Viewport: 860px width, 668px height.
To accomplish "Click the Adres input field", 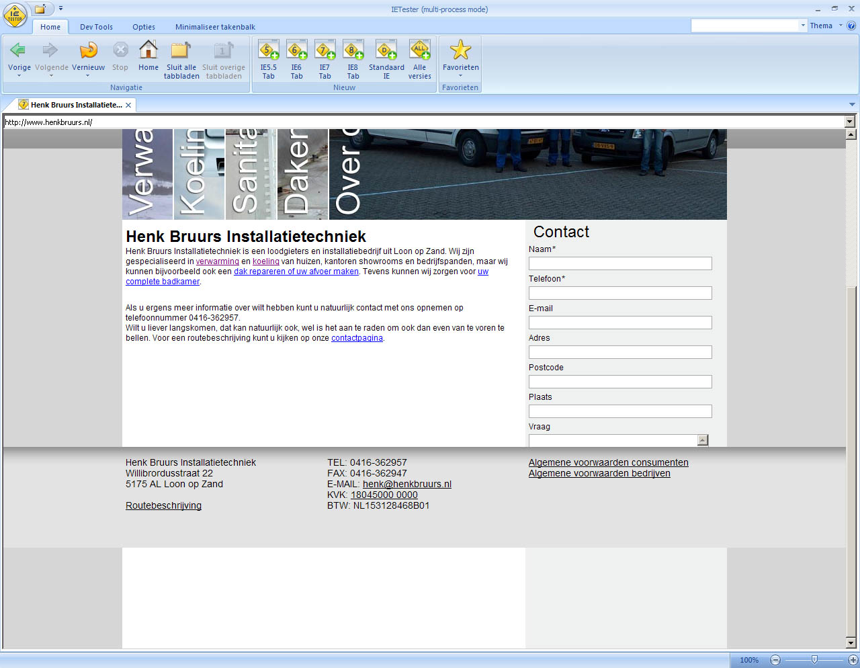I will [620, 352].
